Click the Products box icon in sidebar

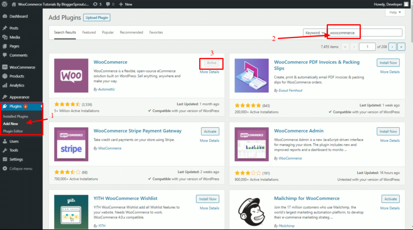[x=5, y=76]
